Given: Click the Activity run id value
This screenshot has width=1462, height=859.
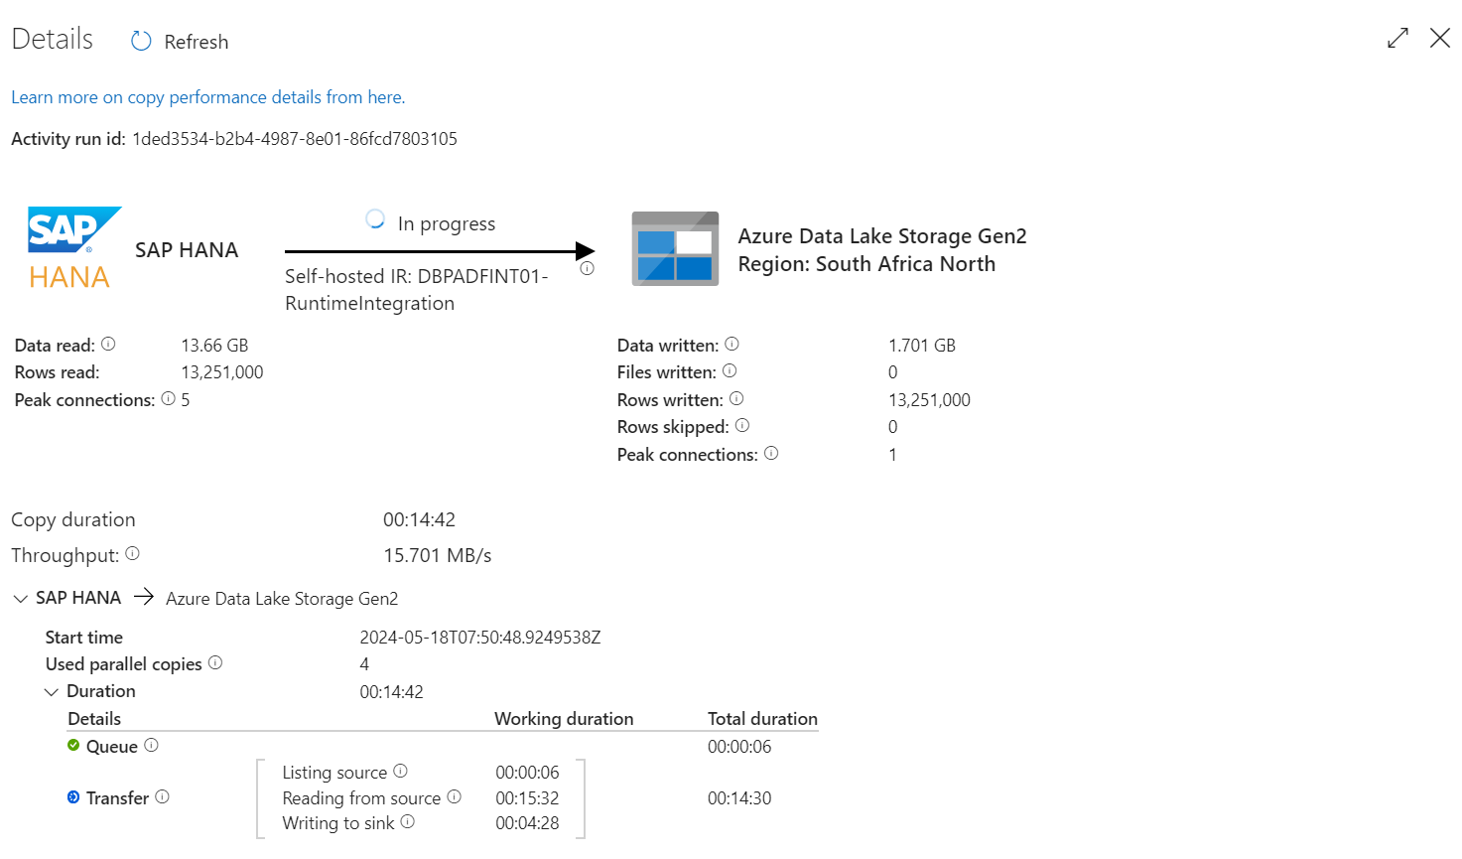Looking at the screenshot, I should click(x=295, y=139).
